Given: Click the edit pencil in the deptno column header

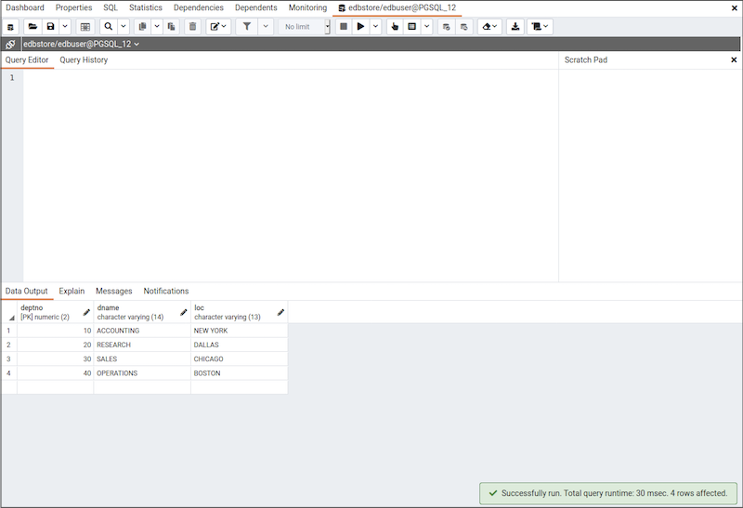Looking at the screenshot, I should pos(86,312).
